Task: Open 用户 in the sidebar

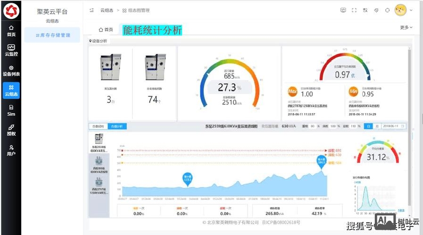Action: [x=11, y=150]
